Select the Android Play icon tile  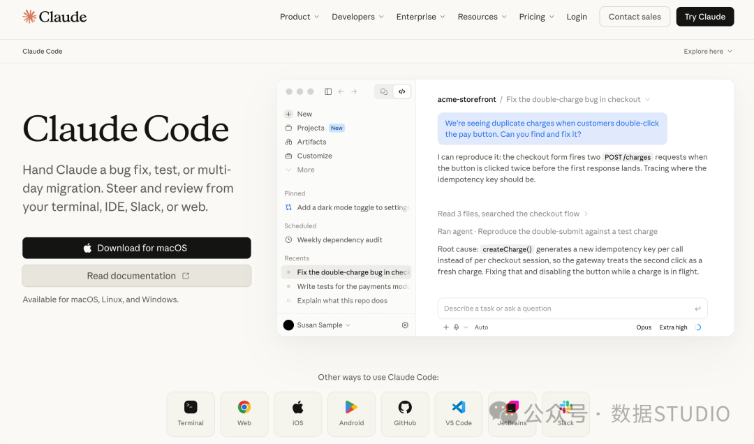click(351, 414)
